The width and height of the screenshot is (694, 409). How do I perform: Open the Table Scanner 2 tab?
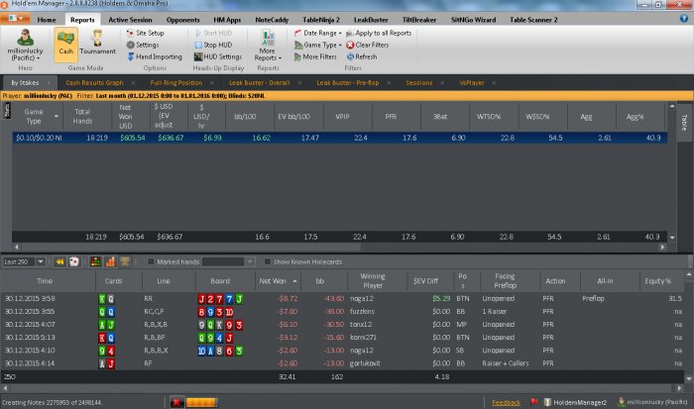click(533, 20)
